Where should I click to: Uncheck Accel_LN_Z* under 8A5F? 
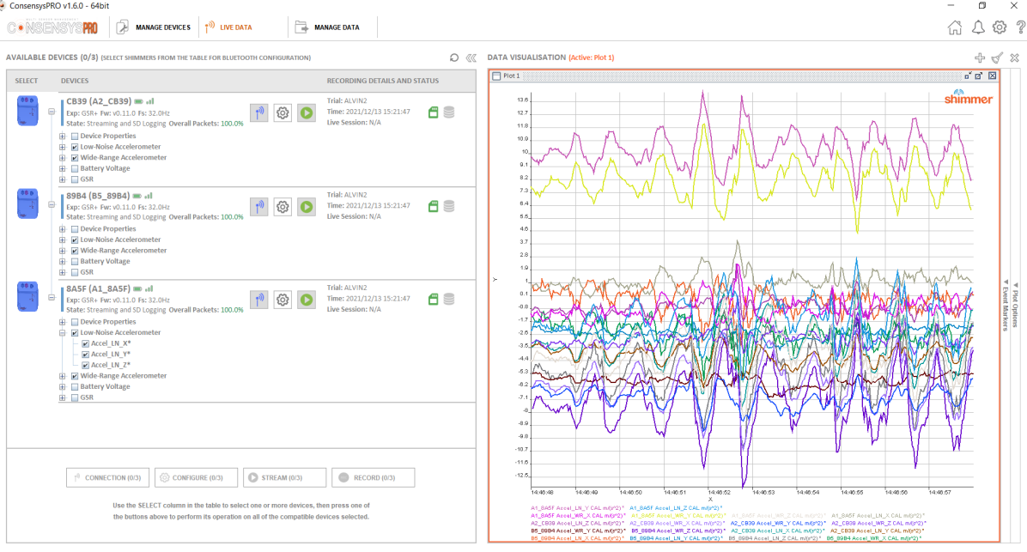(x=85, y=365)
